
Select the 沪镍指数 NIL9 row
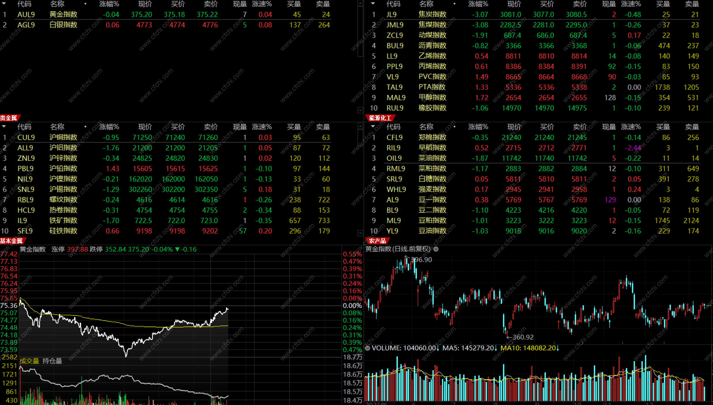(63, 179)
